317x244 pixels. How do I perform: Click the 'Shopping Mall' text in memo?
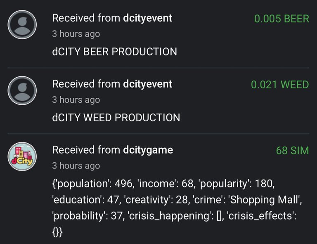264,200
